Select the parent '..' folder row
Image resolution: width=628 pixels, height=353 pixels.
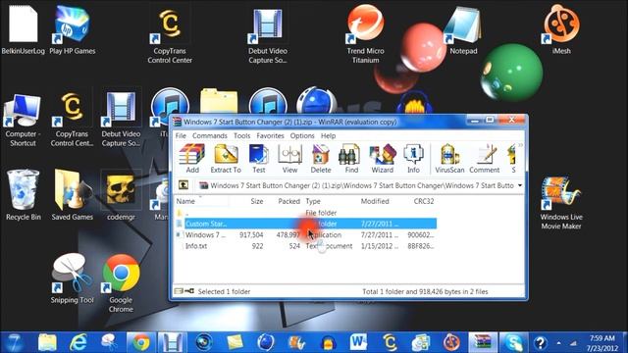[305, 213]
